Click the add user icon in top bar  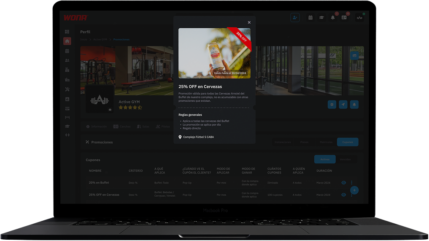(x=295, y=18)
